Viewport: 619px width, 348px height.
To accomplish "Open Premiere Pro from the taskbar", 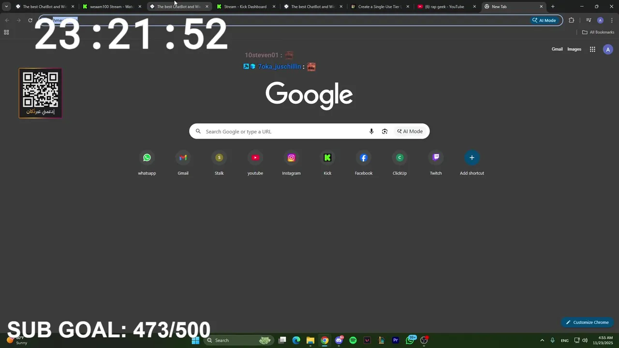I will pos(396,340).
